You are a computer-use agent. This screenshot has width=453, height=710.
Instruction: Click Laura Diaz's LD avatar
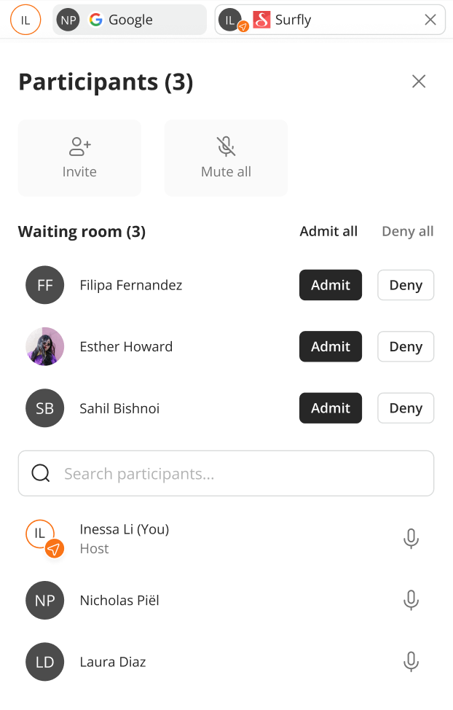45,662
